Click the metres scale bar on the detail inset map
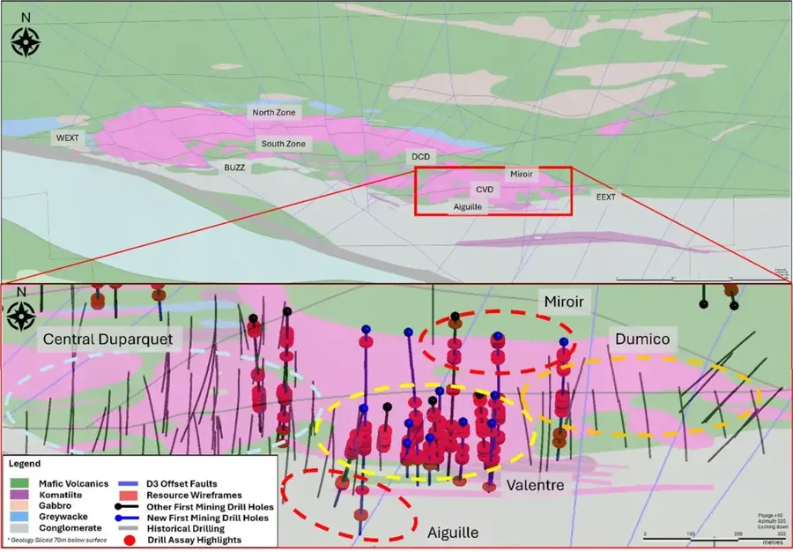Screen dimensions: 793x552 coord(715,537)
